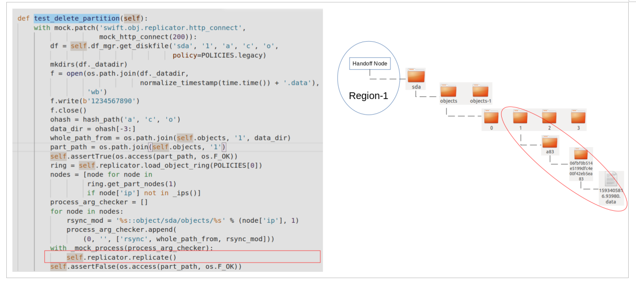Click the 'rsync_mod =' code line

coord(183,220)
